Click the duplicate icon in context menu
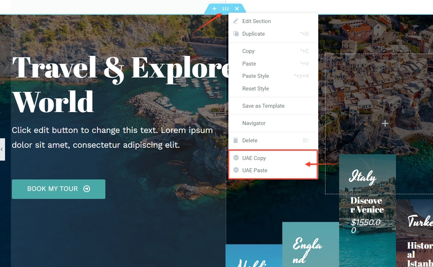This screenshot has height=267, width=433. point(236,34)
